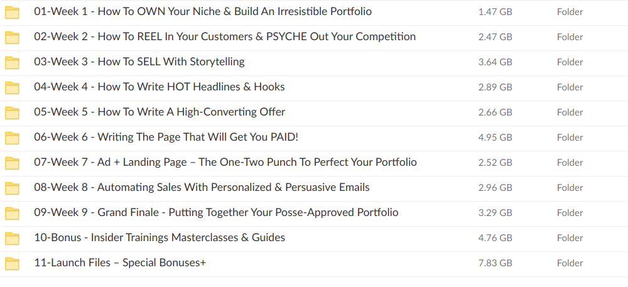This screenshot has width=628, height=287.
Task: Click the 09-Week 9 Grand Finale folder icon
Action: (x=12, y=213)
